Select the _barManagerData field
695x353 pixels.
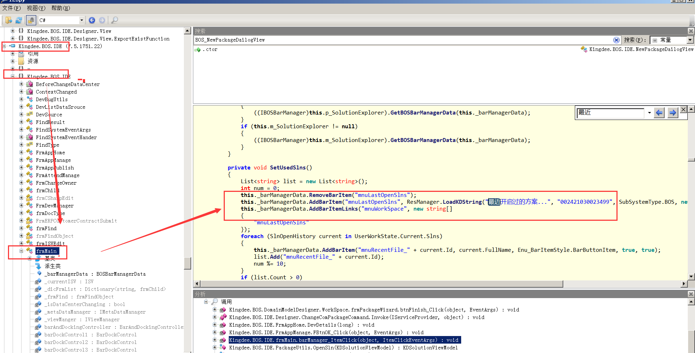coord(95,274)
